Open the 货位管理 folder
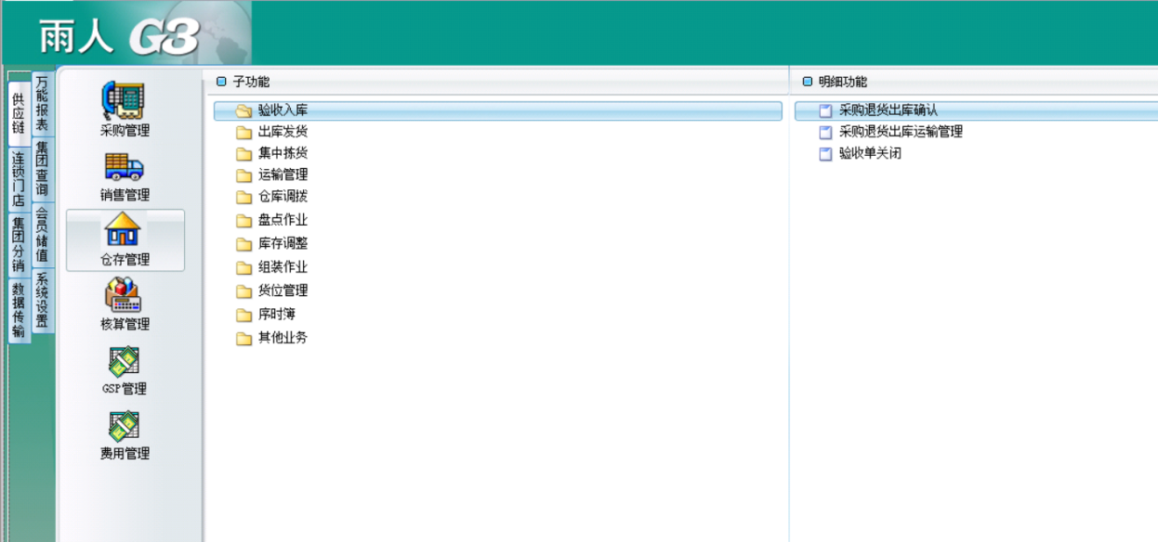The image size is (1158, 542). (x=271, y=290)
